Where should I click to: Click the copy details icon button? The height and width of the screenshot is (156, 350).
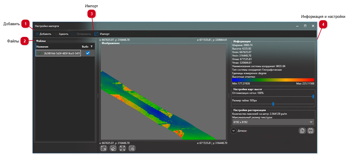click(302, 131)
